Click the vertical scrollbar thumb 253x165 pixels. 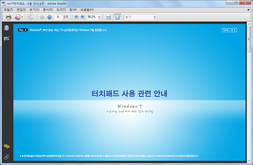(x=249, y=40)
